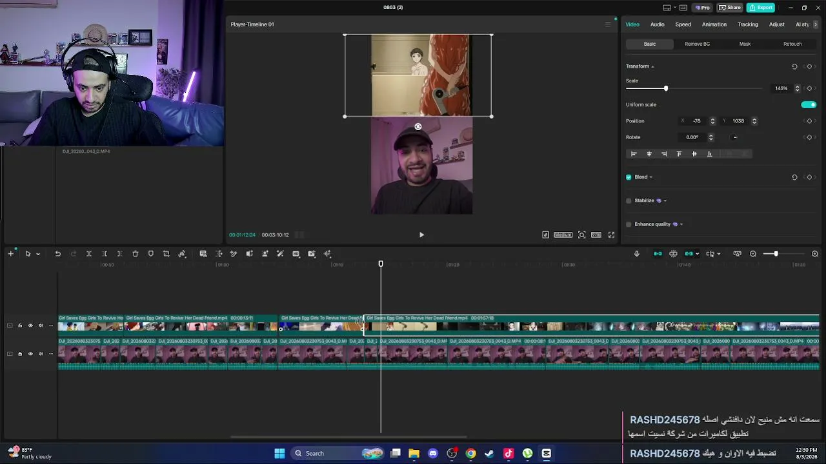
Task: Open the Adjust tab
Action: pos(777,24)
